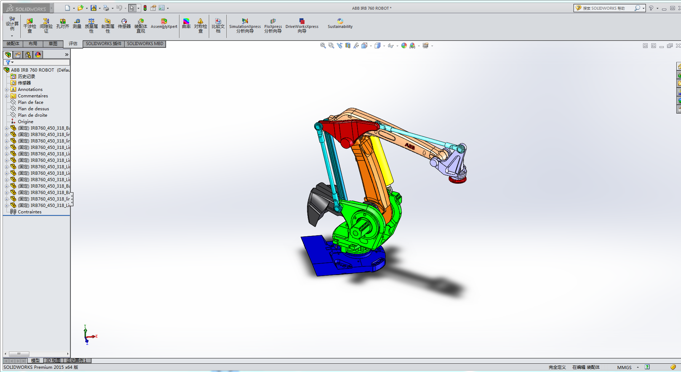This screenshot has height=372, width=681.
Task: Click the Sensor (传感器) ribbon tool
Action: pos(124,24)
